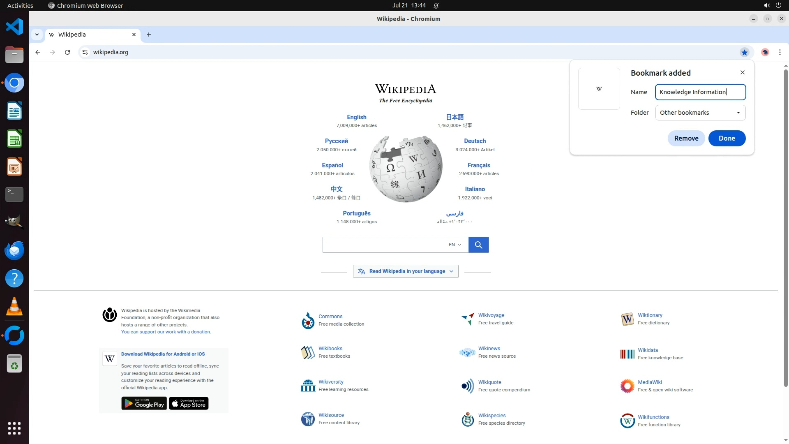Launch Visual Studio Code from the dock
The image size is (789, 444).
(x=14, y=27)
